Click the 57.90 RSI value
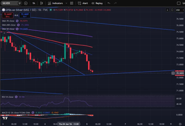This screenshot has height=126, width=185. (22, 97)
